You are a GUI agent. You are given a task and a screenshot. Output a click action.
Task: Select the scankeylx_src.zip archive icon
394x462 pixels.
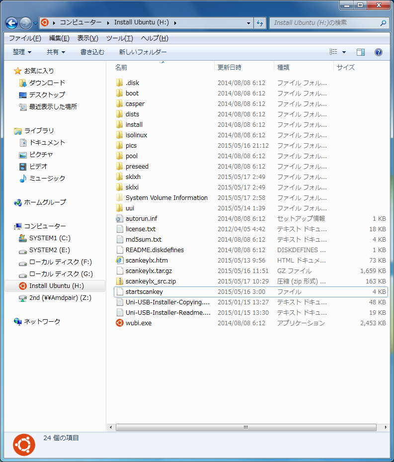coord(119,281)
